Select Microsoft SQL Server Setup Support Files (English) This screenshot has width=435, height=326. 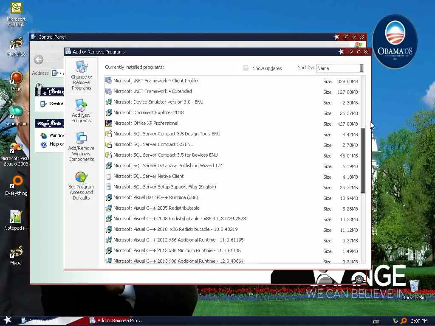tap(232, 187)
